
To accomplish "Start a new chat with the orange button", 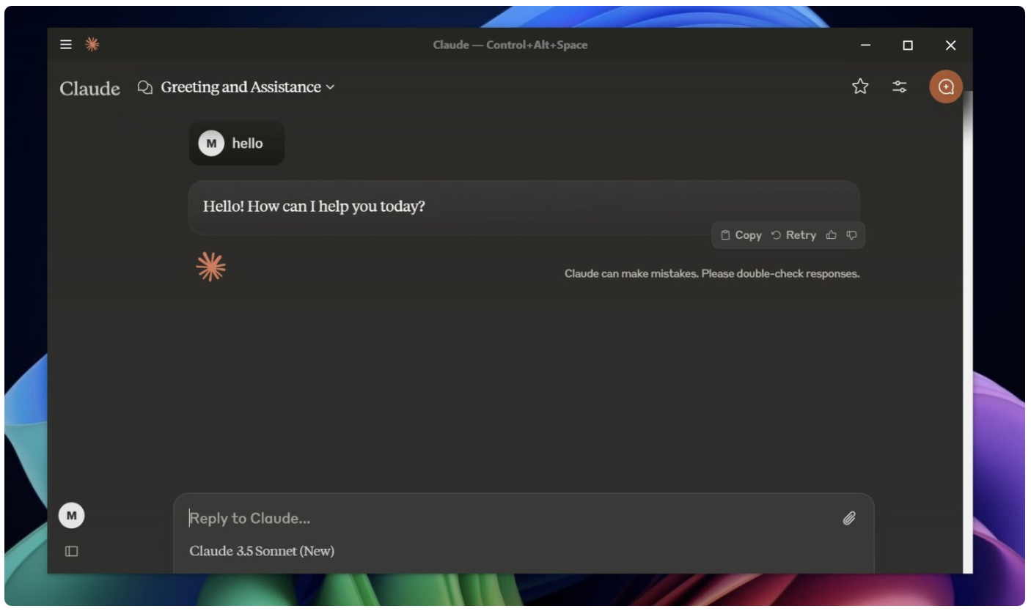I will pos(946,87).
